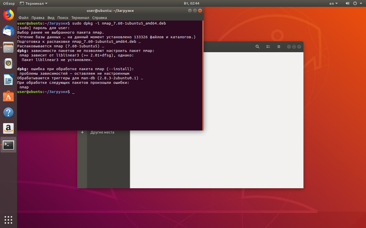Minimize the Terminal window
Image resolution: width=366 pixels, height=228 pixels.
click(x=190, y=11)
